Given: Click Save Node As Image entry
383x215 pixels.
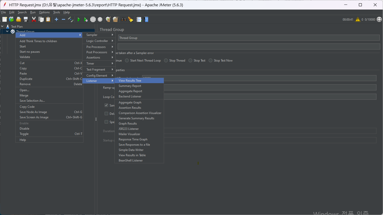Looking at the screenshot, I should (x=49, y=112).
